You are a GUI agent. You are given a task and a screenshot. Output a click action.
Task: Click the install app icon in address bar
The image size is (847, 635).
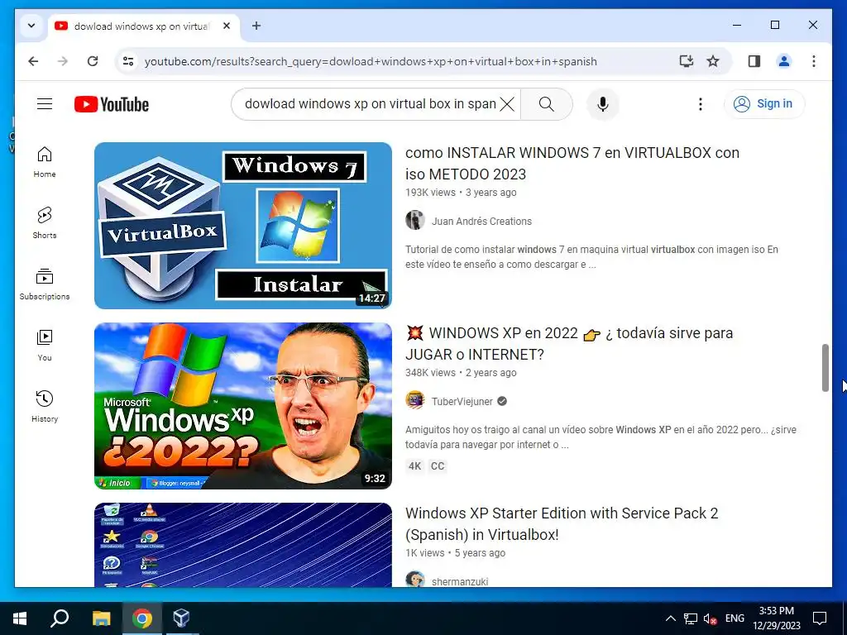coord(686,61)
